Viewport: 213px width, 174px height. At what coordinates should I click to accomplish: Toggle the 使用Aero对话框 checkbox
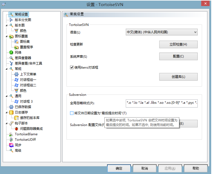[72, 67]
